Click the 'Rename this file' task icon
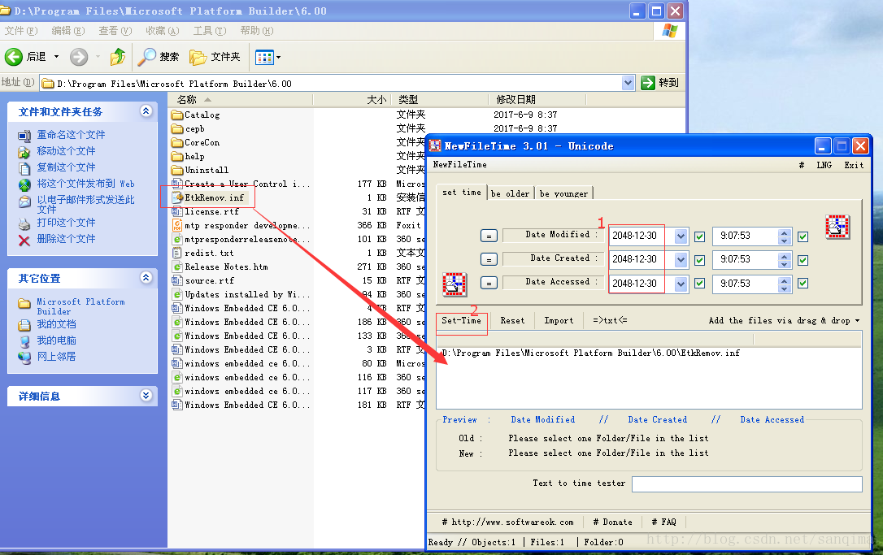Image resolution: width=883 pixels, height=555 pixels. pyautogui.click(x=24, y=135)
